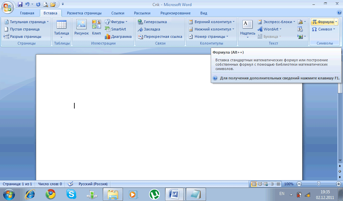Insert a page break with Разрыв страницы
The width and height of the screenshot is (343, 201).
[x=22, y=37]
